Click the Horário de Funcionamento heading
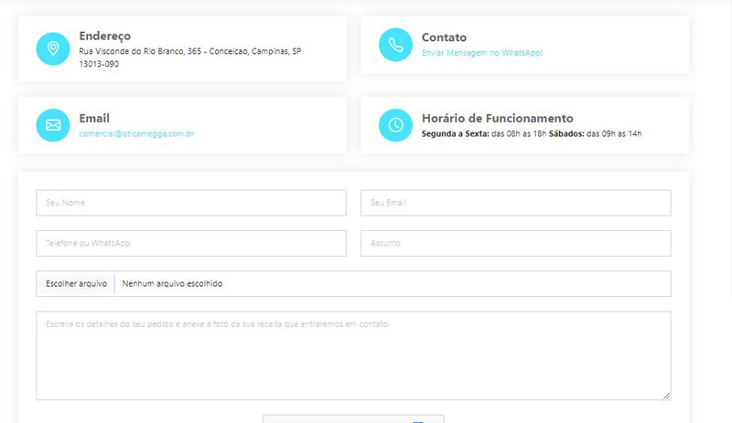Screen dimensions: 732x423 click(497, 118)
